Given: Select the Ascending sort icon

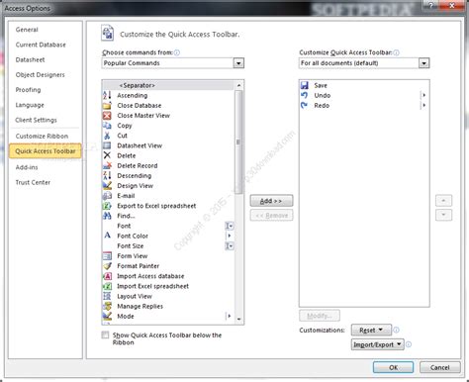Looking at the screenshot, I should 107,95.
